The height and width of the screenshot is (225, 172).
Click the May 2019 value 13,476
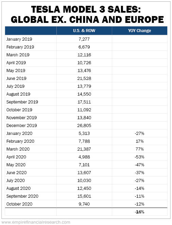pos(84,70)
